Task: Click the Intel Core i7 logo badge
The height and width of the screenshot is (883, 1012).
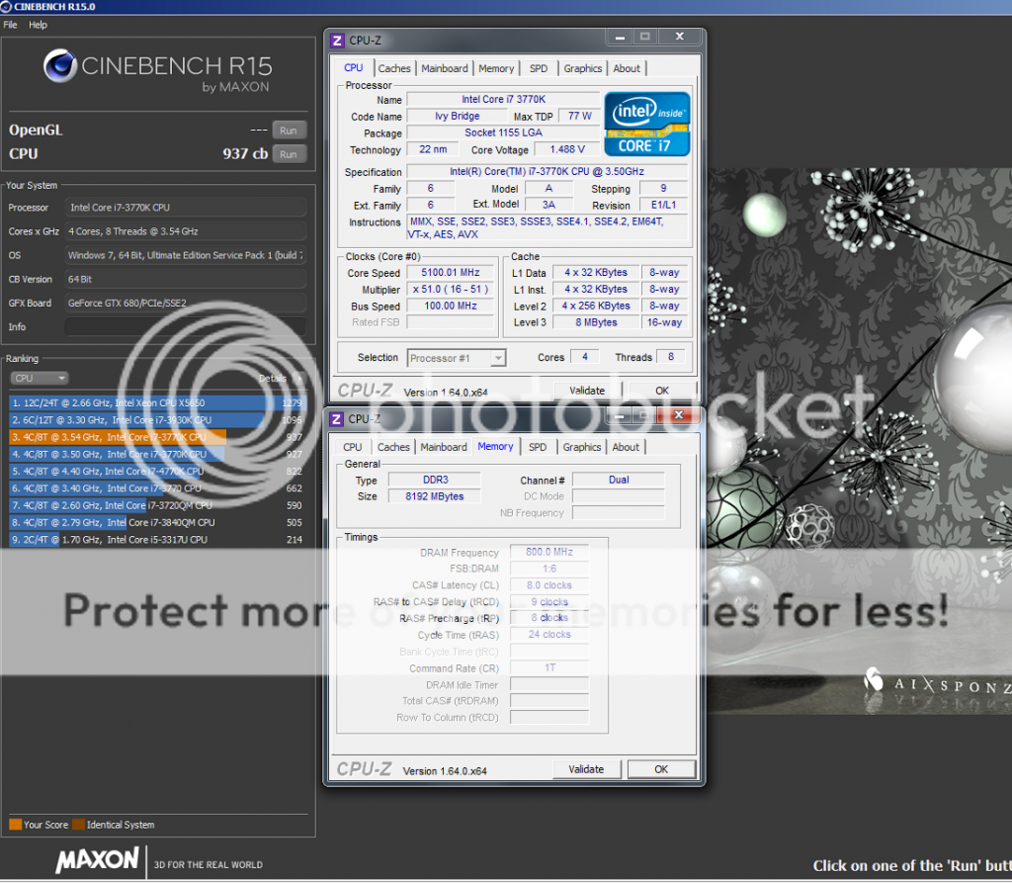Action: 646,124
